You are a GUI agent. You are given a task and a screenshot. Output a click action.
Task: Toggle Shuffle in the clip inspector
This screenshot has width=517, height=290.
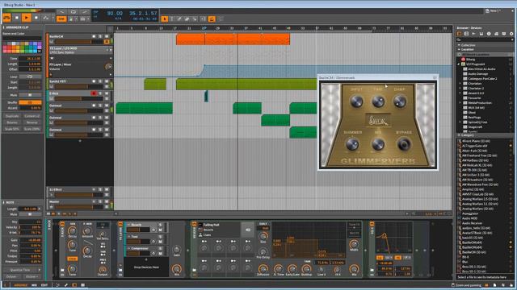30,102
